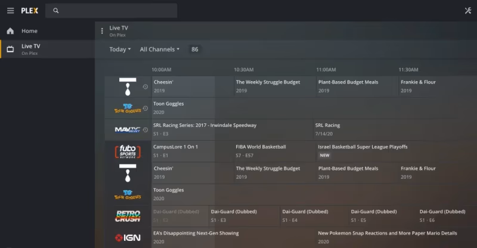Viewport: 477px width, 248px height.
Task: Open Dai-Guard (Dubbed) S1 E5
Action: pyautogui.click(x=383, y=216)
